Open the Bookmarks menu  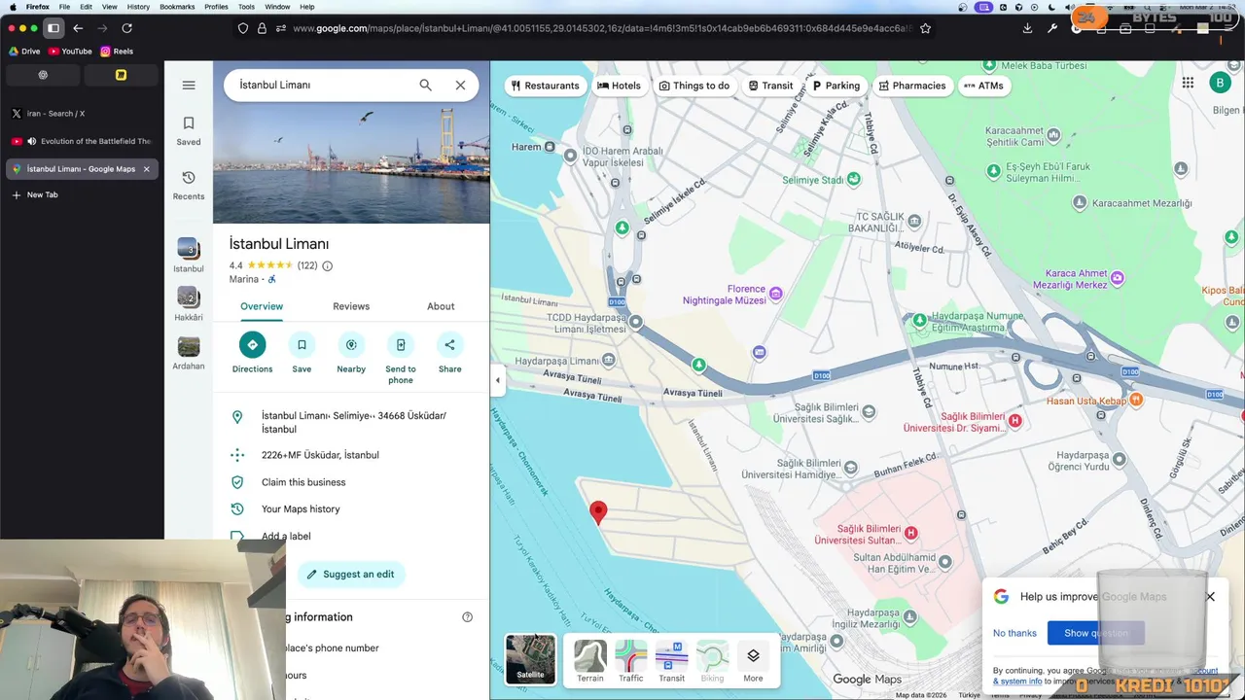[x=177, y=7]
